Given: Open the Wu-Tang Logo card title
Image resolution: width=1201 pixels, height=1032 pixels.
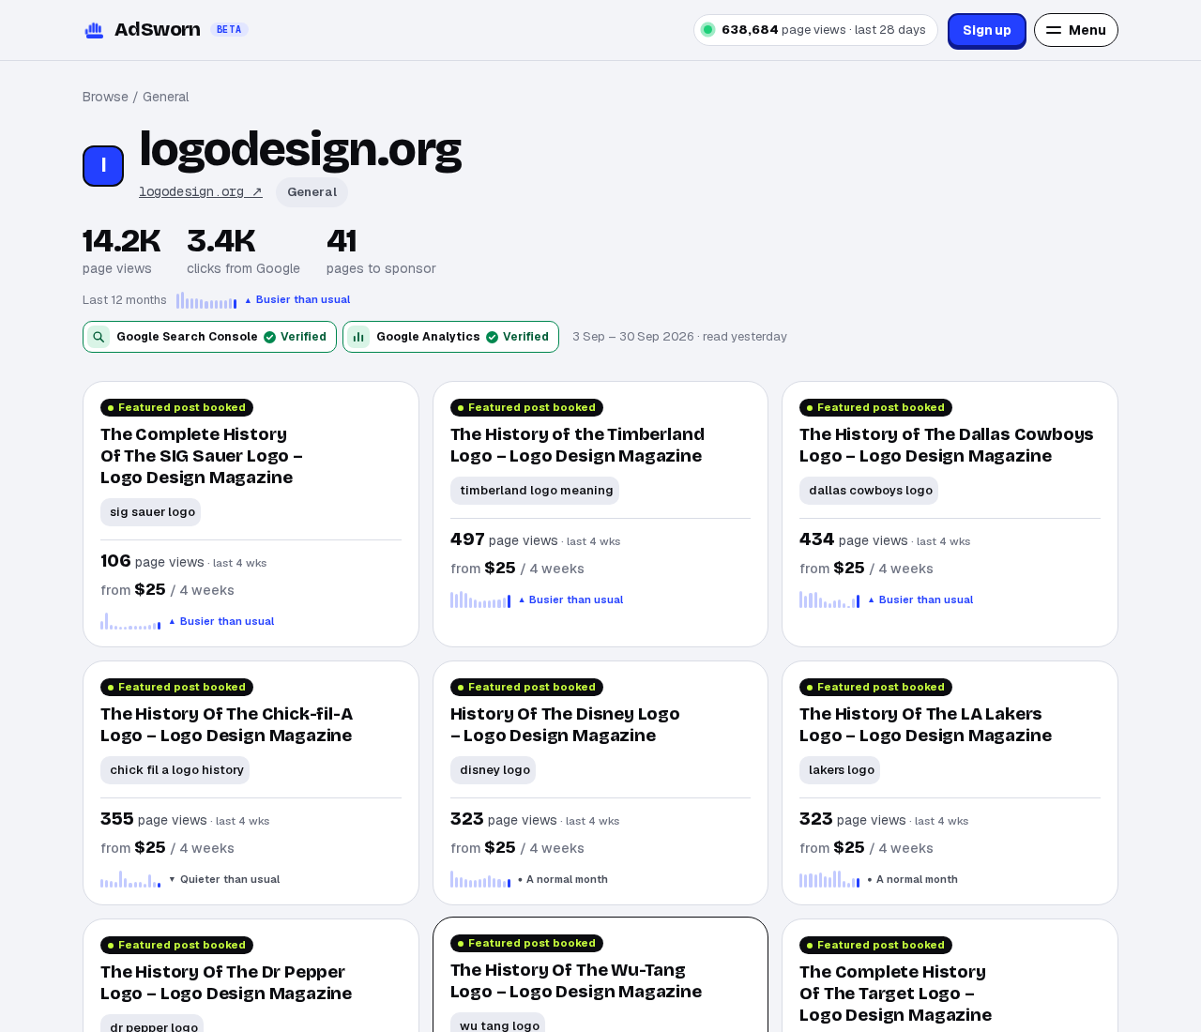Looking at the screenshot, I should tap(576, 980).
